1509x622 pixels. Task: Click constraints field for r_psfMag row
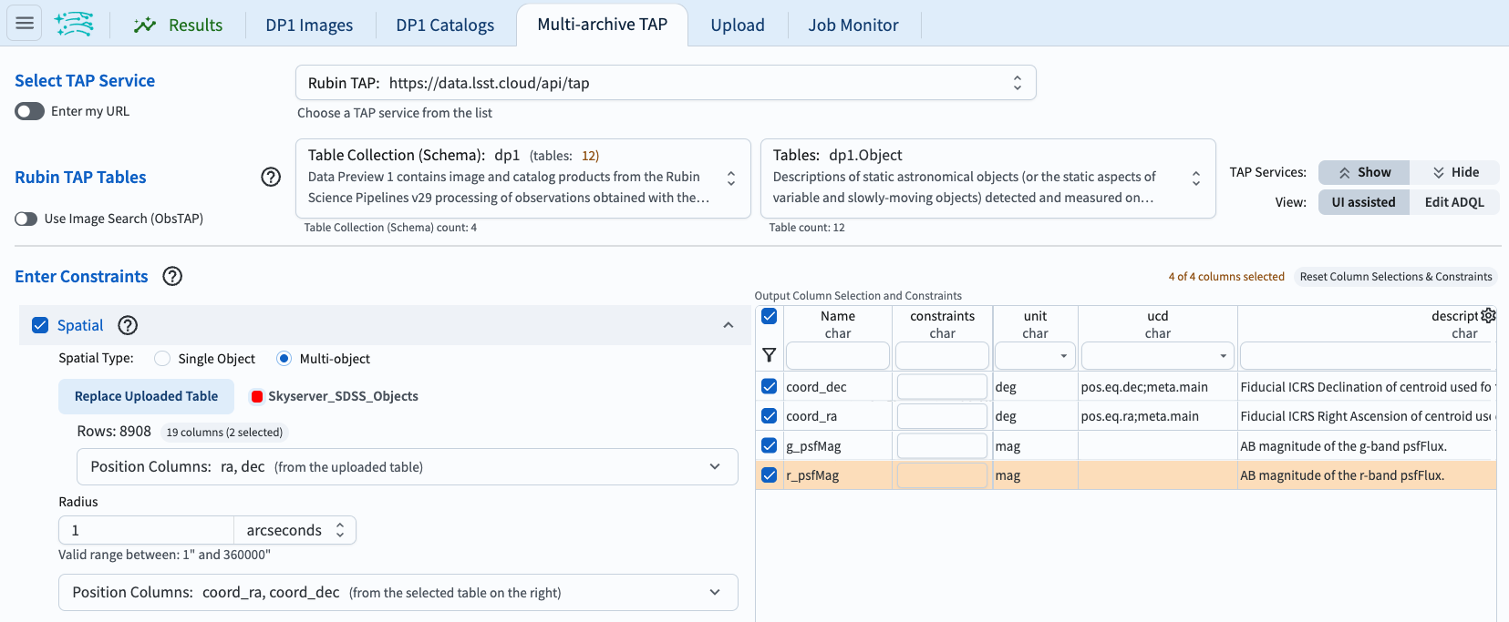942,474
